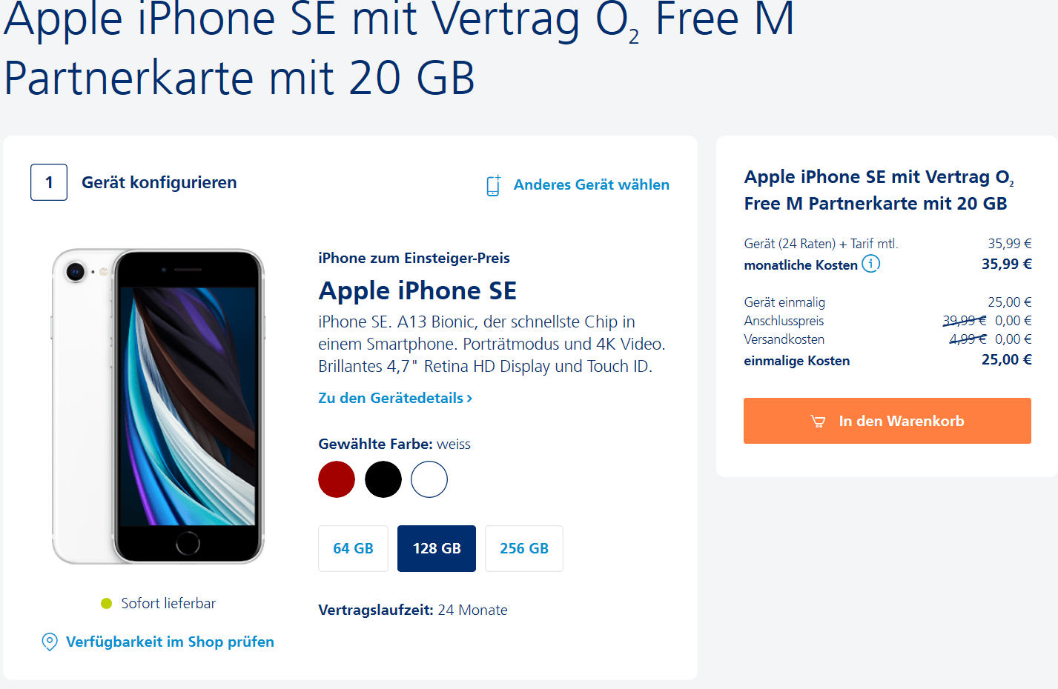Click the shopping cart icon on the orange button
This screenshot has height=689, width=1058.
click(818, 422)
